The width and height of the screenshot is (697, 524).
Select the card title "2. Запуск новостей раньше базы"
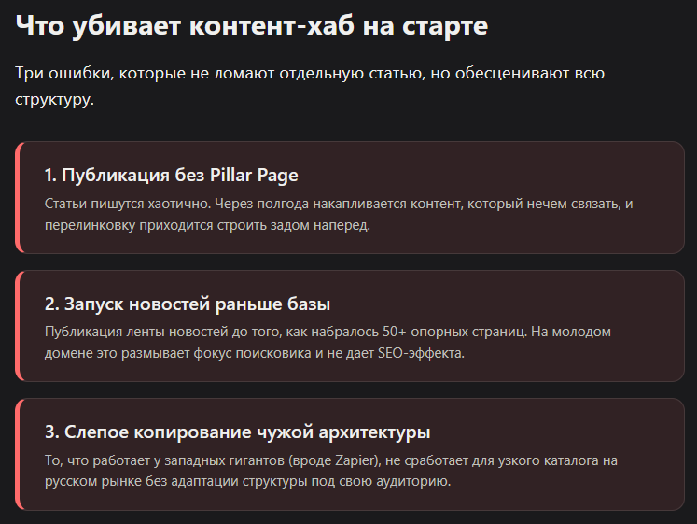click(188, 304)
